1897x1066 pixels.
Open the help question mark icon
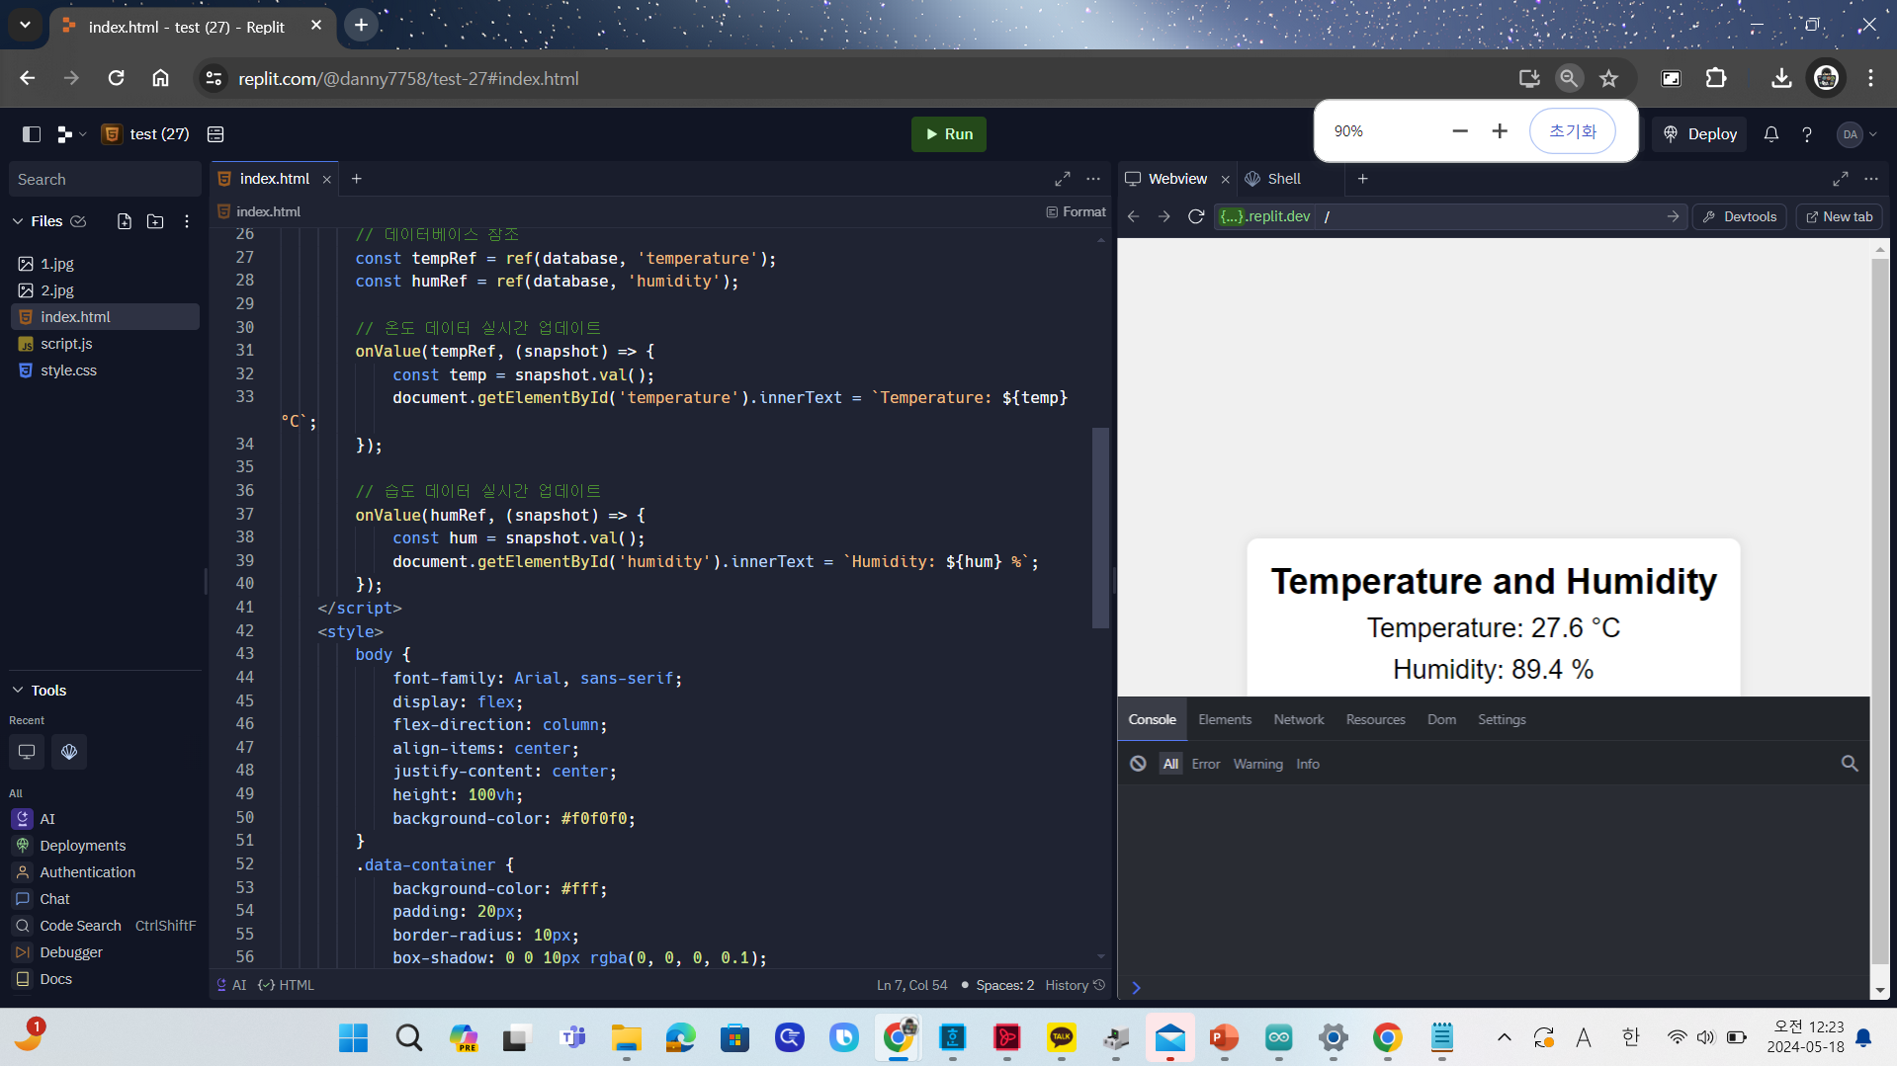pyautogui.click(x=1806, y=134)
